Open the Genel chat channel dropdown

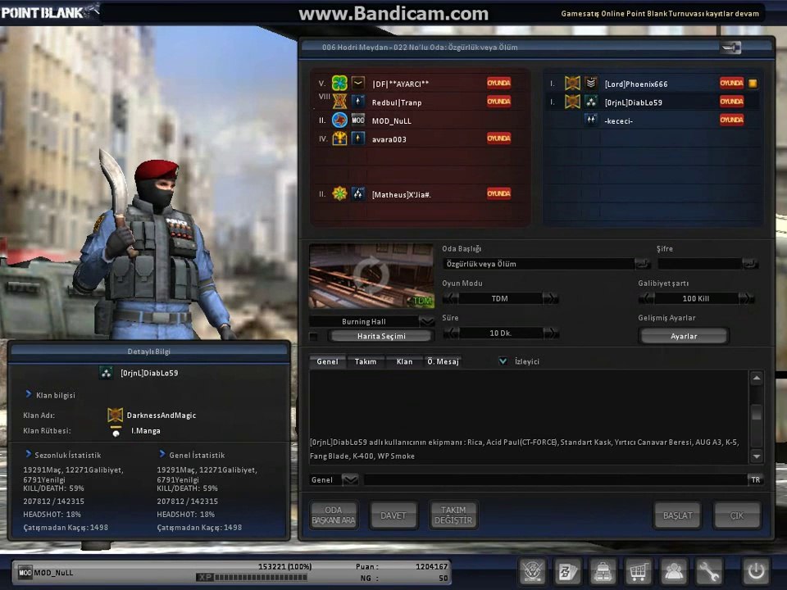pos(350,480)
